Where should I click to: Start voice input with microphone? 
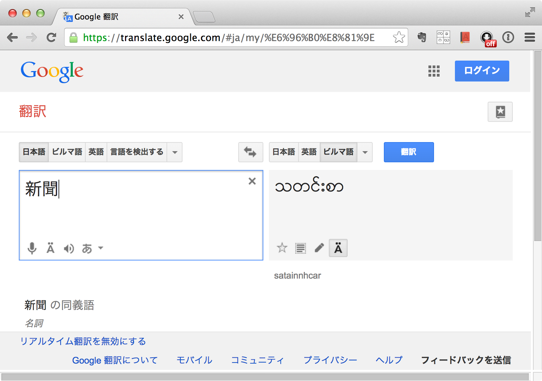tap(32, 248)
